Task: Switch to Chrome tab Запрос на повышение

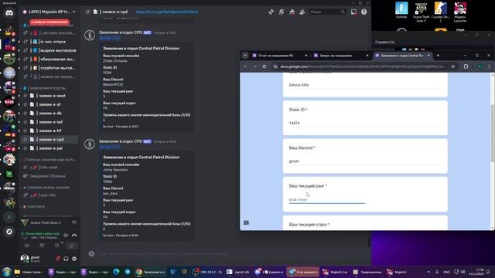Action: (340, 56)
